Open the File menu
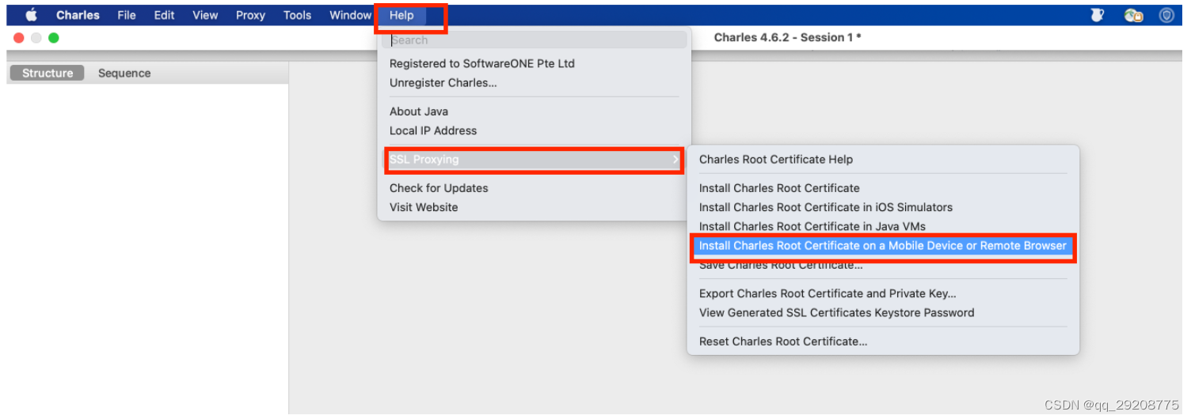This screenshot has width=1191, height=419. (x=127, y=15)
